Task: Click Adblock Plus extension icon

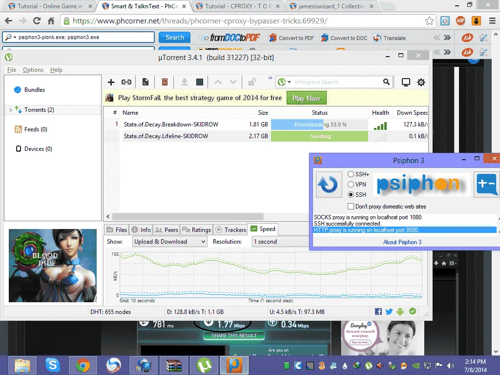Action: click(460, 21)
